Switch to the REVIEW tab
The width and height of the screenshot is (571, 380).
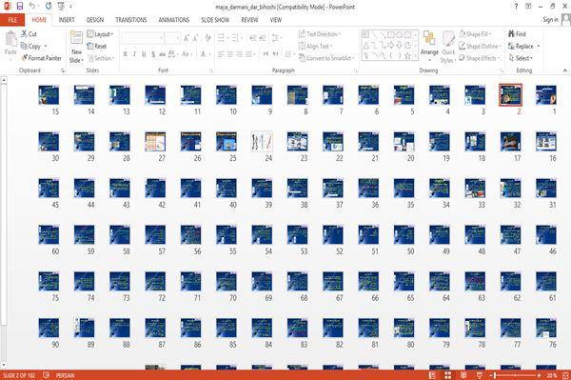tap(249, 20)
